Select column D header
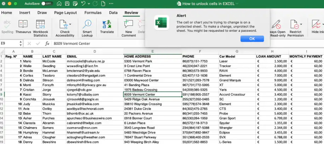Viewport: 324px width, 144px height. [x=95, y=52]
